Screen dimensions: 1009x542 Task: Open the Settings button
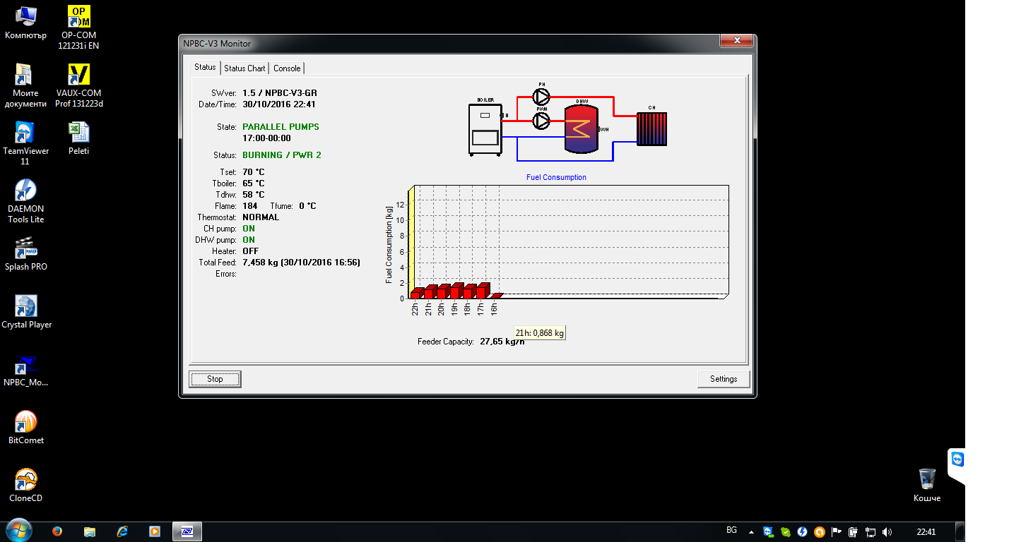click(x=724, y=379)
